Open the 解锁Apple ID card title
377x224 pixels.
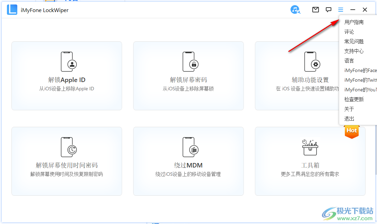(x=67, y=80)
